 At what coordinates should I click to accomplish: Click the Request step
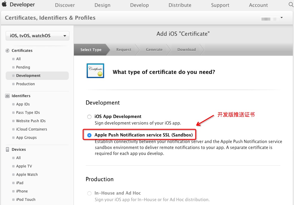coord(124,50)
